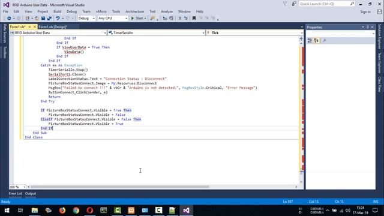The image size is (384, 216).
Task: Click the increase indent toolbar icon
Action: (x=186, y=19)
